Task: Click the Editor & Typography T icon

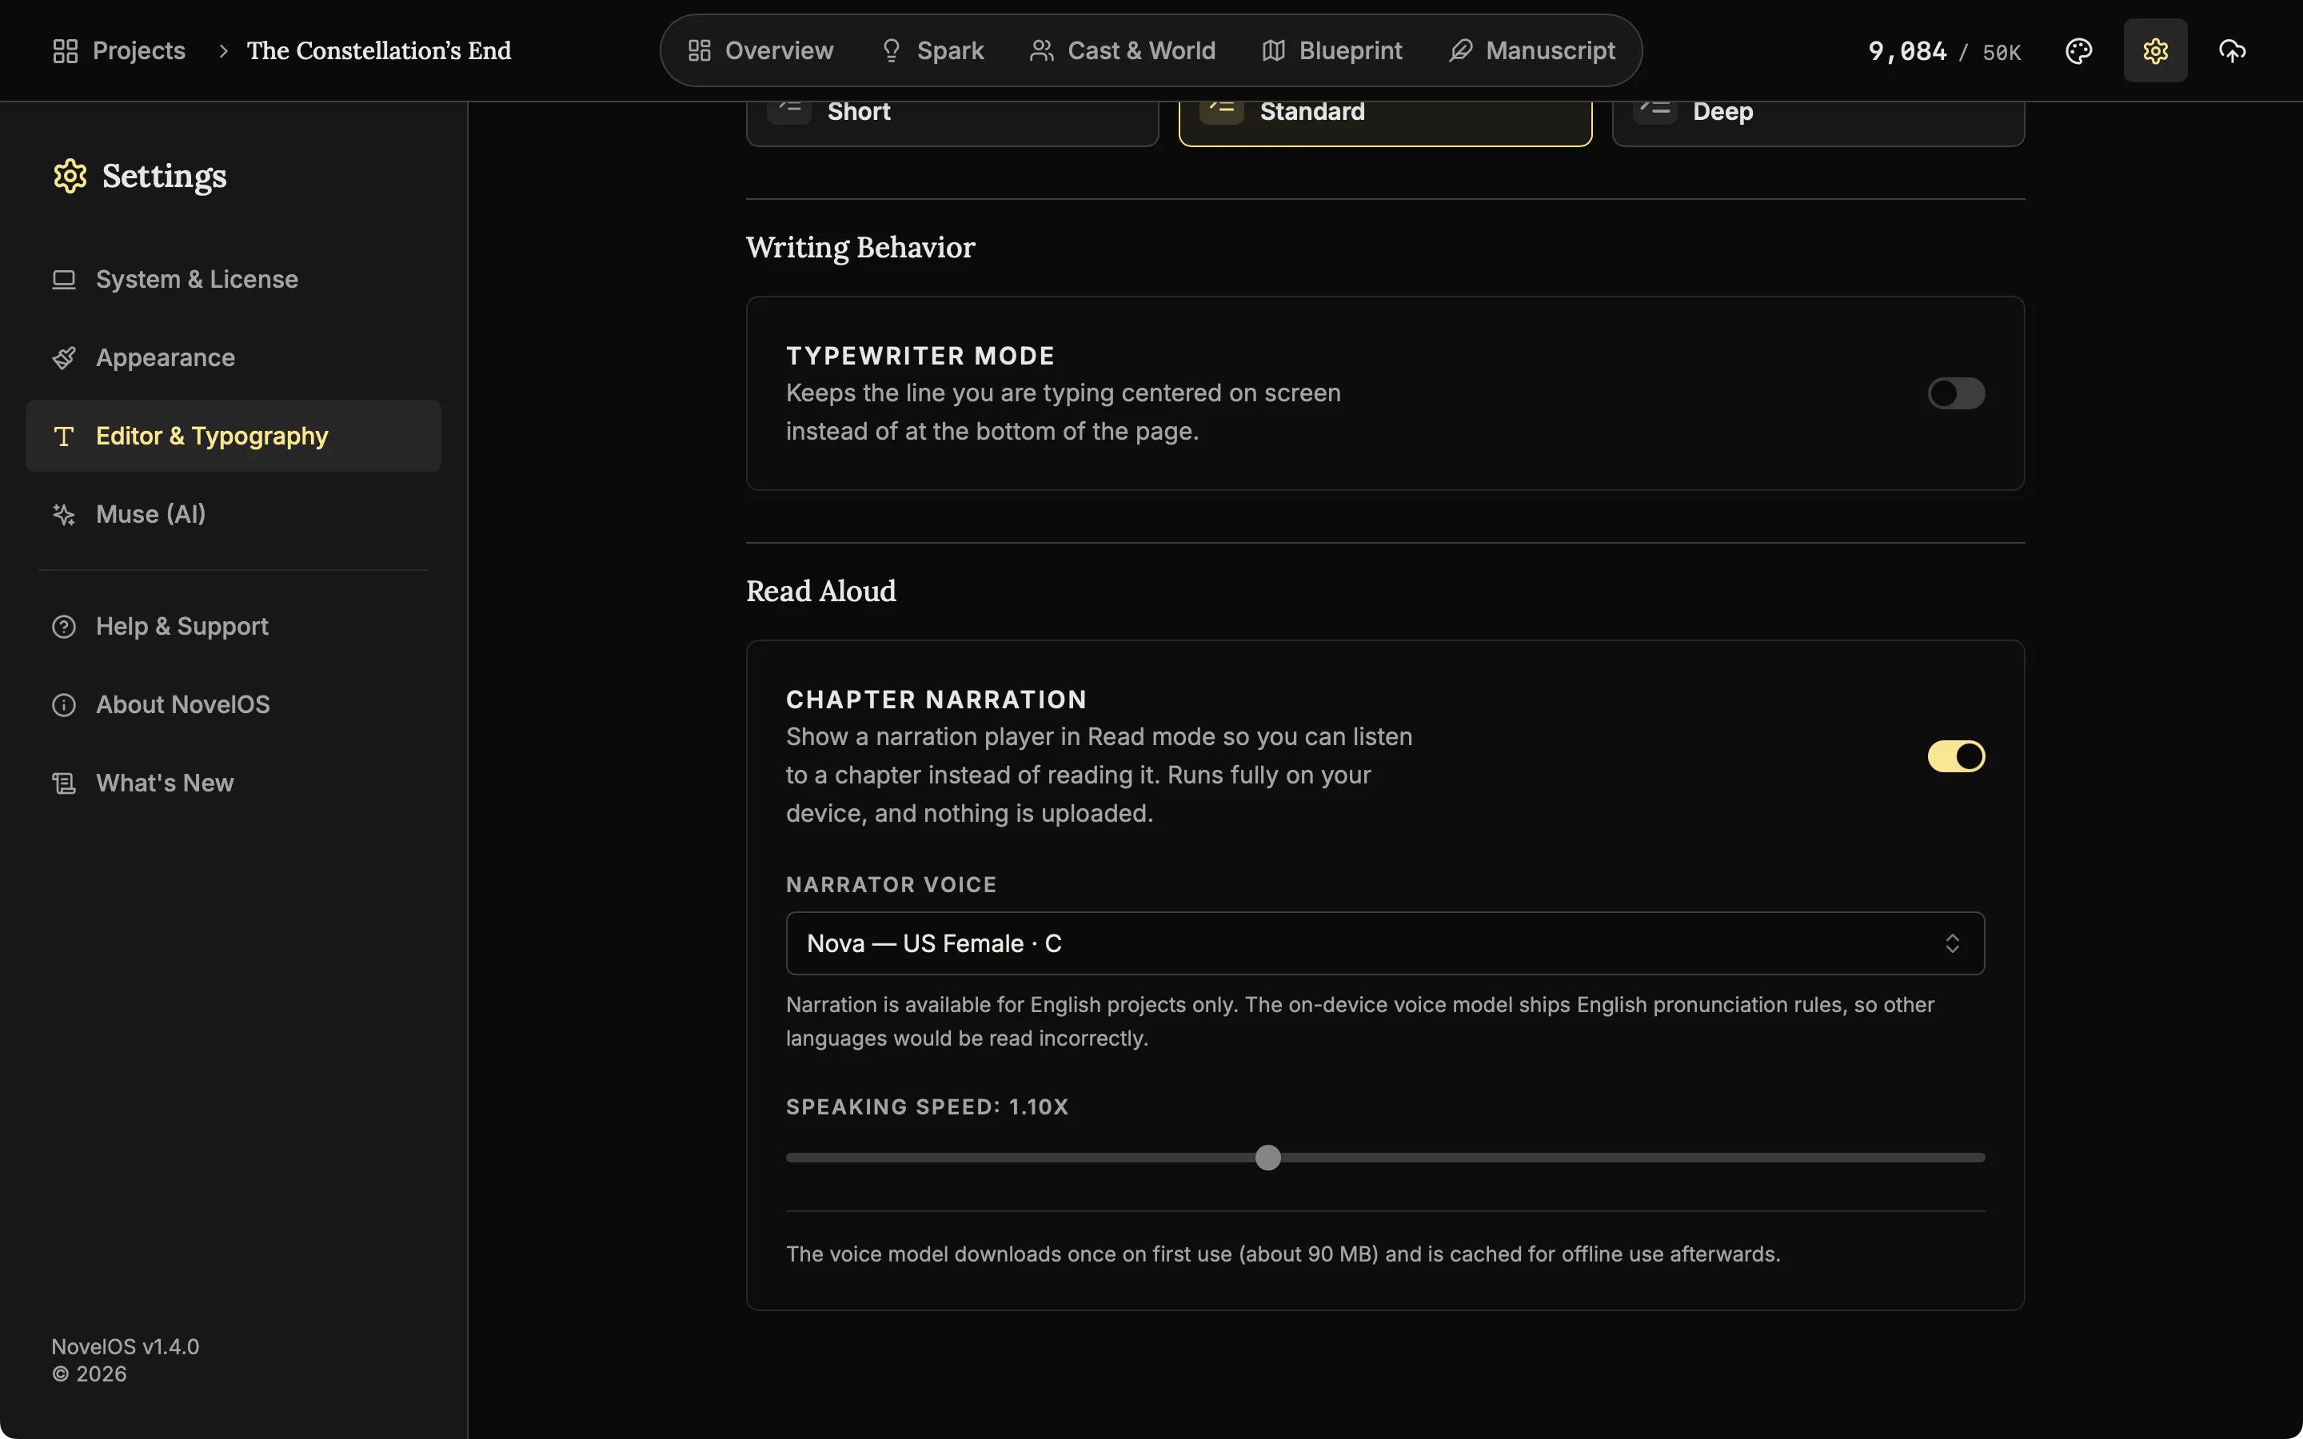Action: click(x=64, y=436)
